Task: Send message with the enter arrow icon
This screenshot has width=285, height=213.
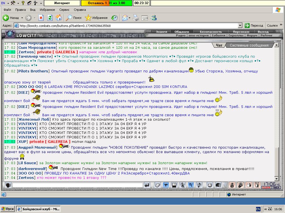Action: coord(147,185)
